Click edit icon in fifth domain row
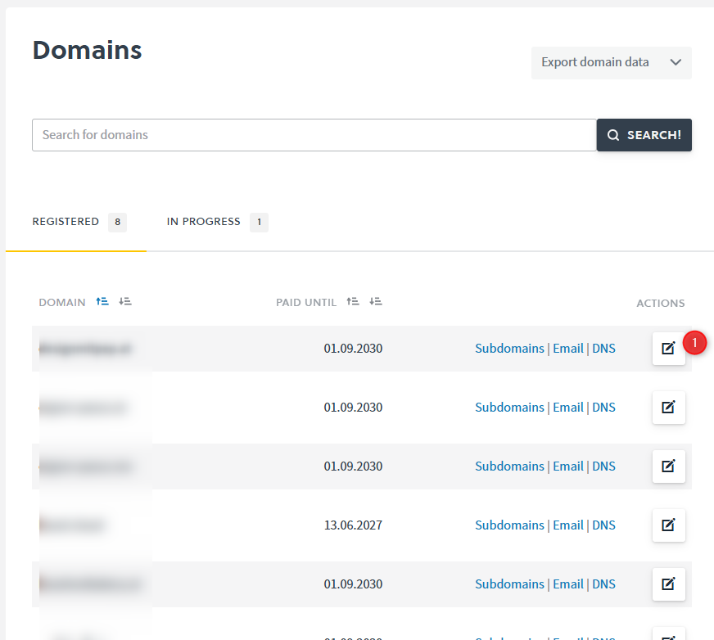 668,584
